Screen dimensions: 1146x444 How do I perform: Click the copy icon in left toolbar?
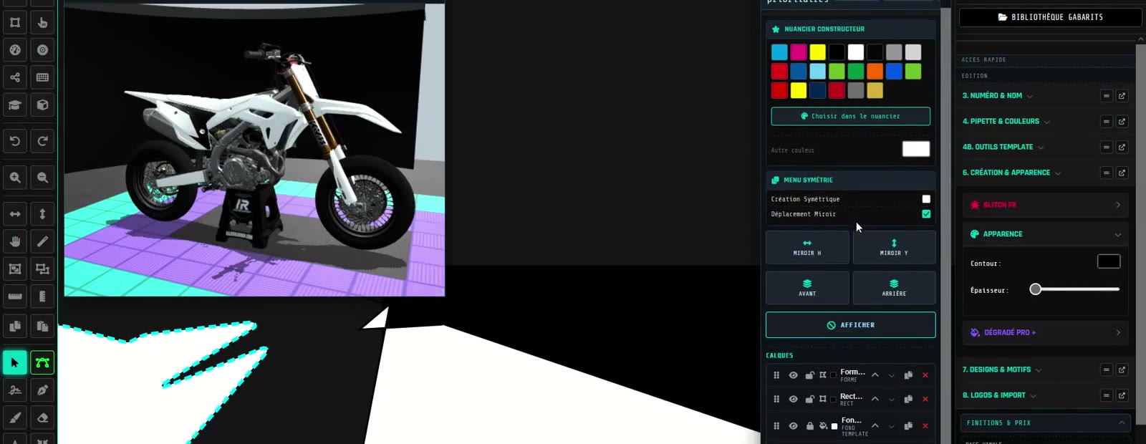[15, 326]
